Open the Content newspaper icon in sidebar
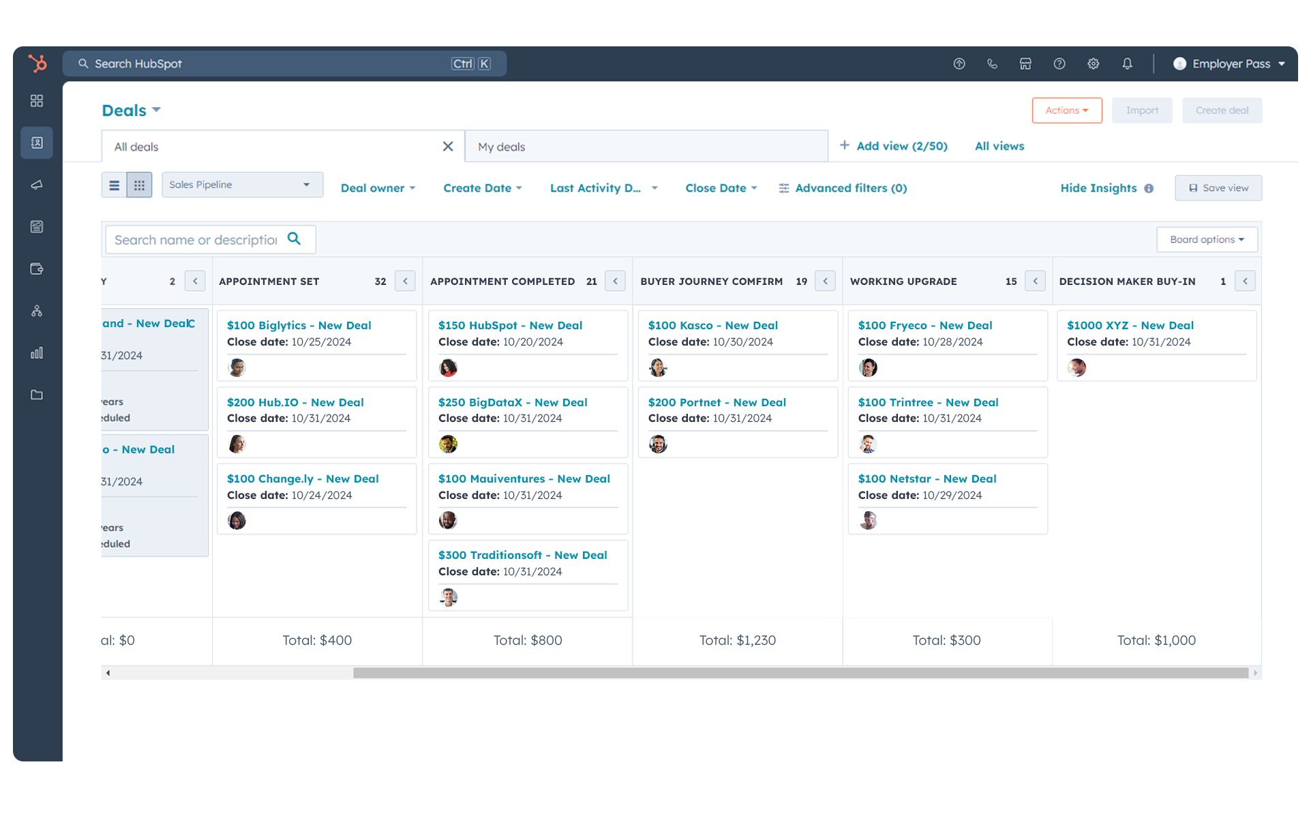The width and height of the screenshot is (1309, 818). [37, 226]
